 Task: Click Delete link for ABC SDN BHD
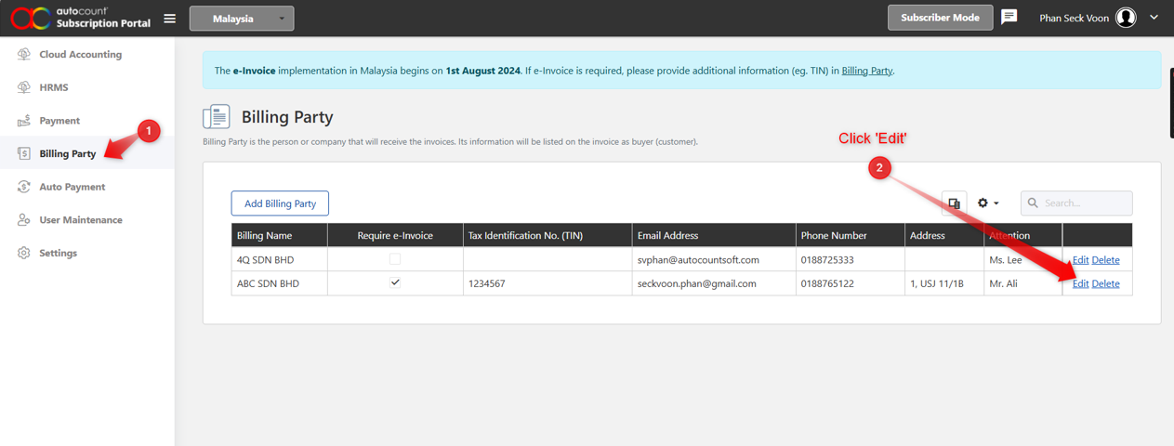[1105, 283]
